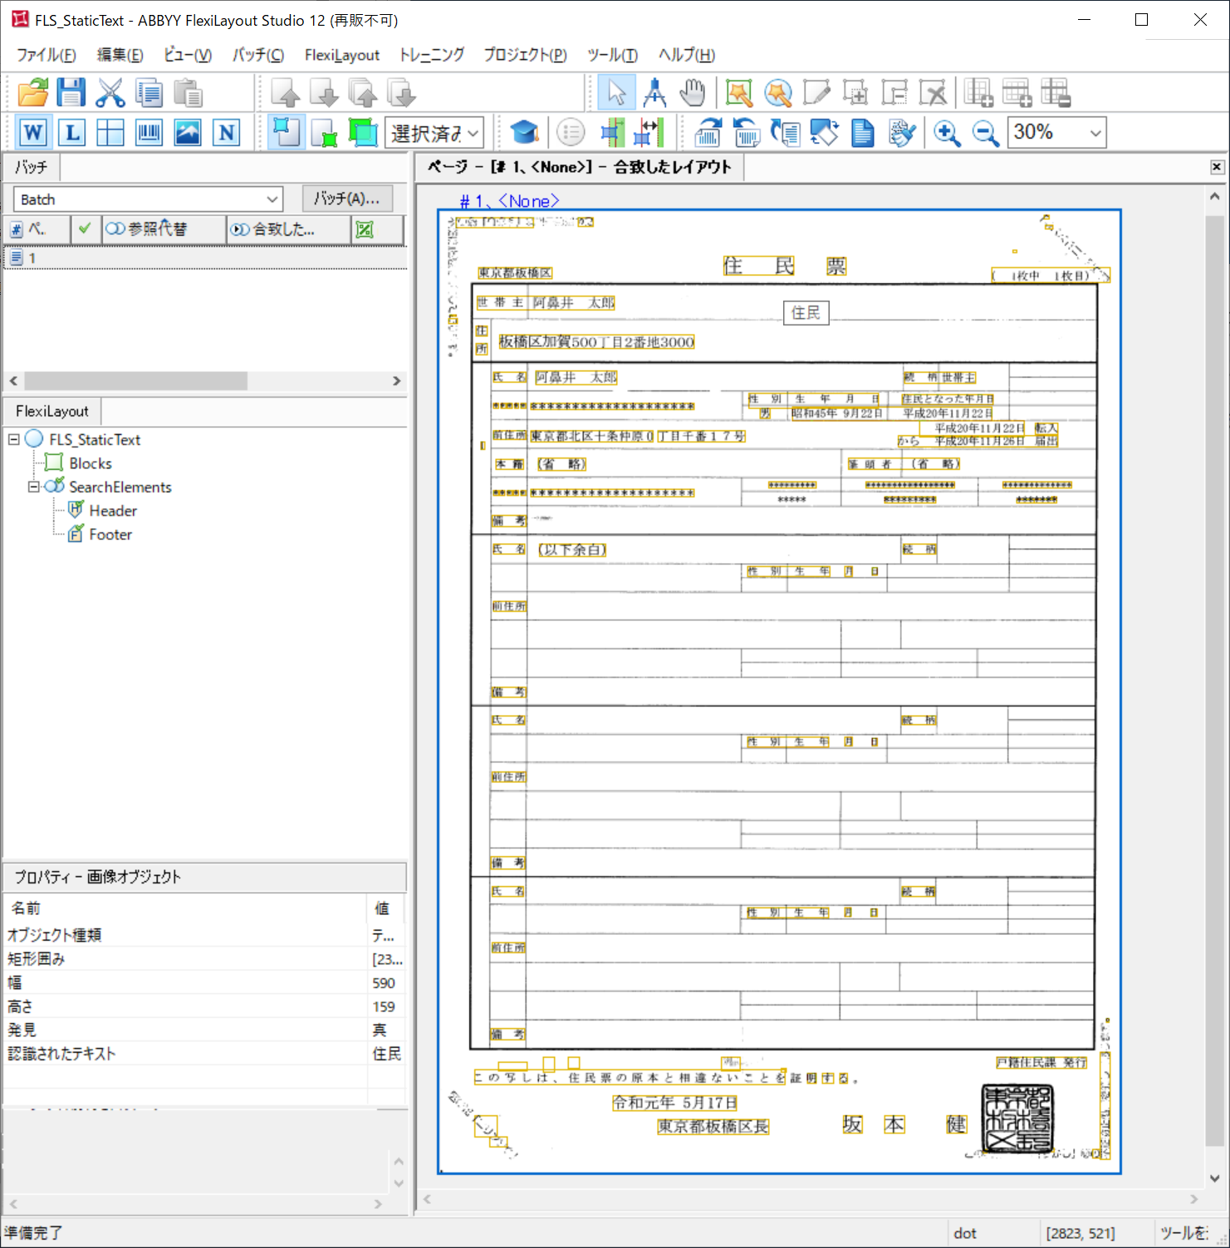This screenshot has height=1248, width=1230.
Task: Open the 編集(E) menu
Action: (x=120, y=55)
